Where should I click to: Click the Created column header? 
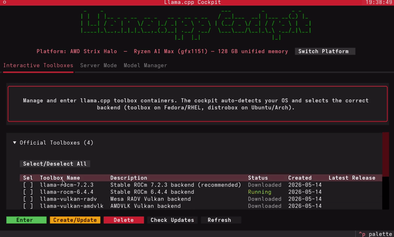pyautogui.click(x=300, y=178)
